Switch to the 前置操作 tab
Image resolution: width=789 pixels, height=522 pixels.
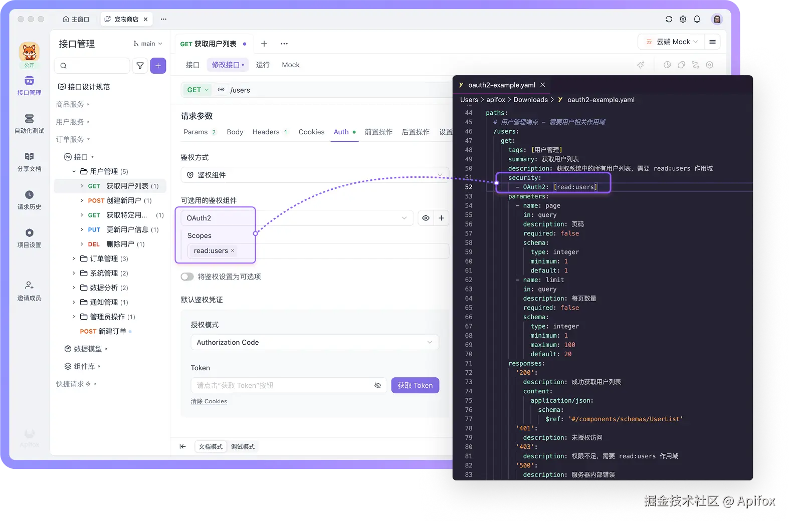coord(378,132)
